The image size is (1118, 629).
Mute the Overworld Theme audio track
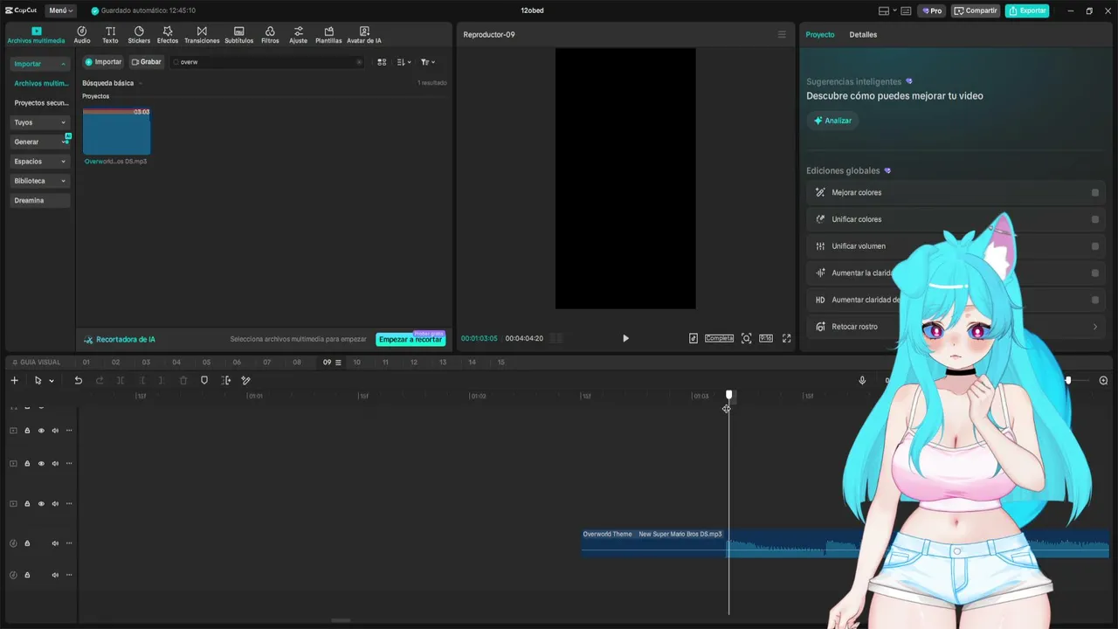tap(55, 543)
